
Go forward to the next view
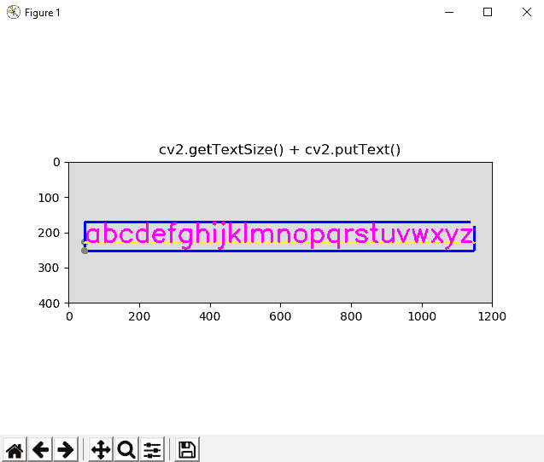click(66, 449)
